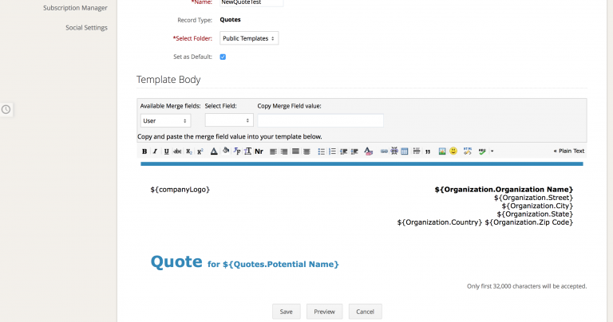This screenshot has height=322, width=613.
Task: Insert a bulleted list
Action: [321, 151]
